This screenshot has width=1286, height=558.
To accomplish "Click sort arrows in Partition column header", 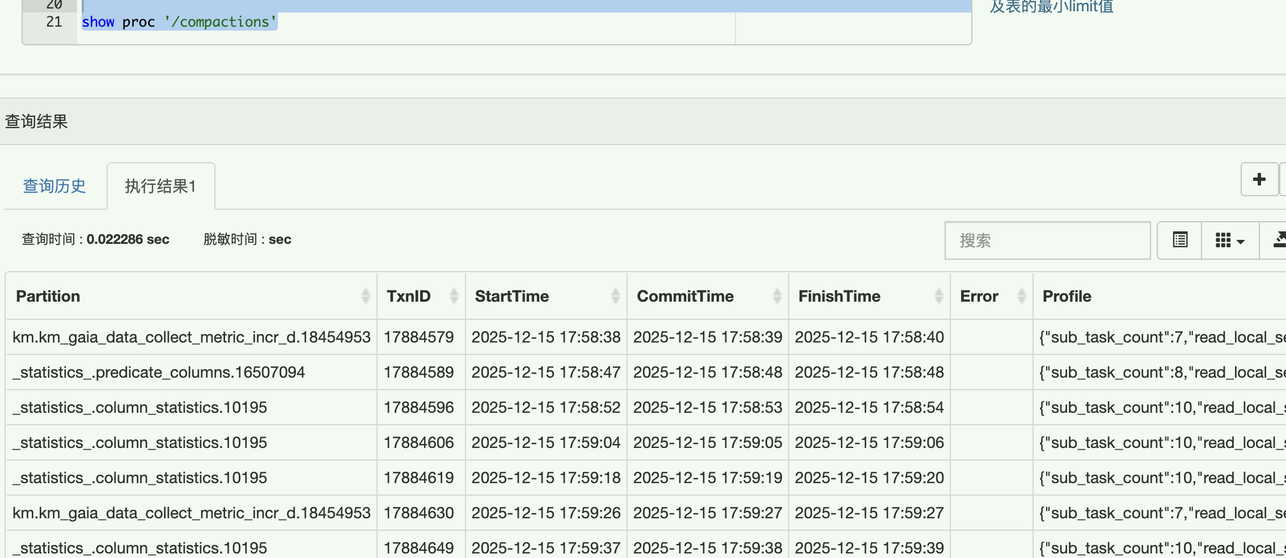I will pyautogui.click(x=365, y=296).
